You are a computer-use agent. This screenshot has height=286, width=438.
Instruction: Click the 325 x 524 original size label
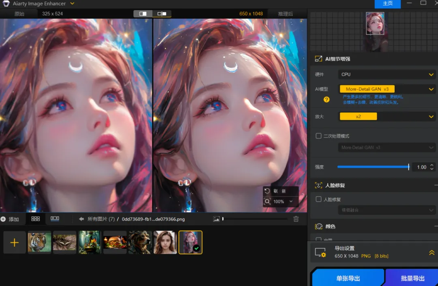(52, 14)
